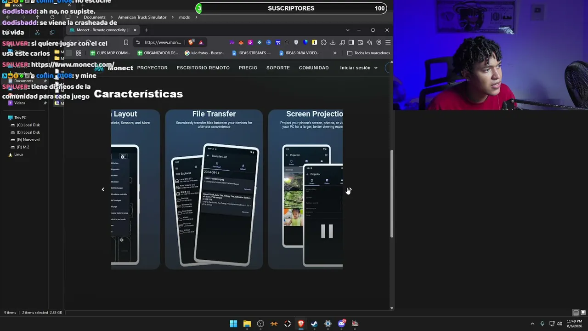Open IDEAS PARA VIDEO bookmark

pos(299,53)
